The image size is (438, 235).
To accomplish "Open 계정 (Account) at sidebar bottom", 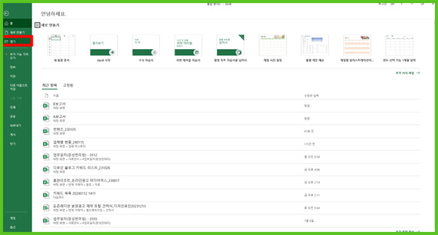I will click(x=13, y=218).
